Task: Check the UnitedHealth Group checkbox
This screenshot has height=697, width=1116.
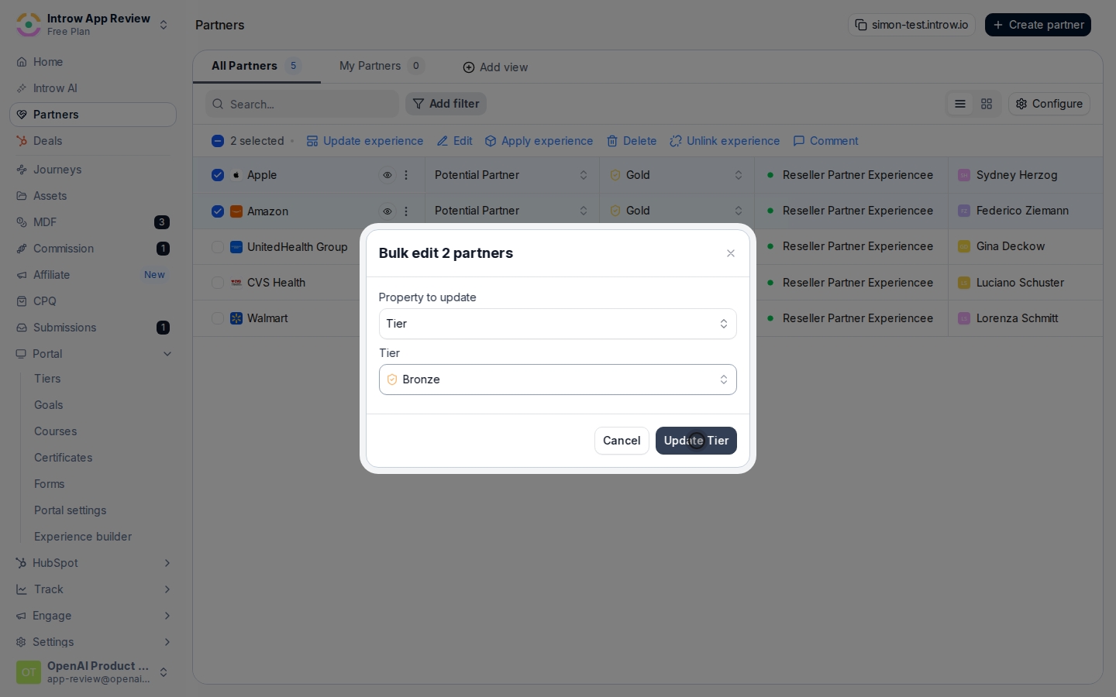Action: click(x=218, y=247)
